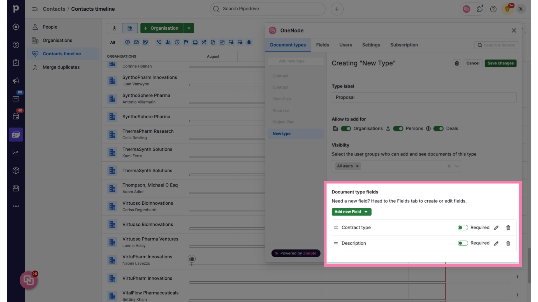Click the quick add plus button in header

pyautogui.click(x=337, y=9)
